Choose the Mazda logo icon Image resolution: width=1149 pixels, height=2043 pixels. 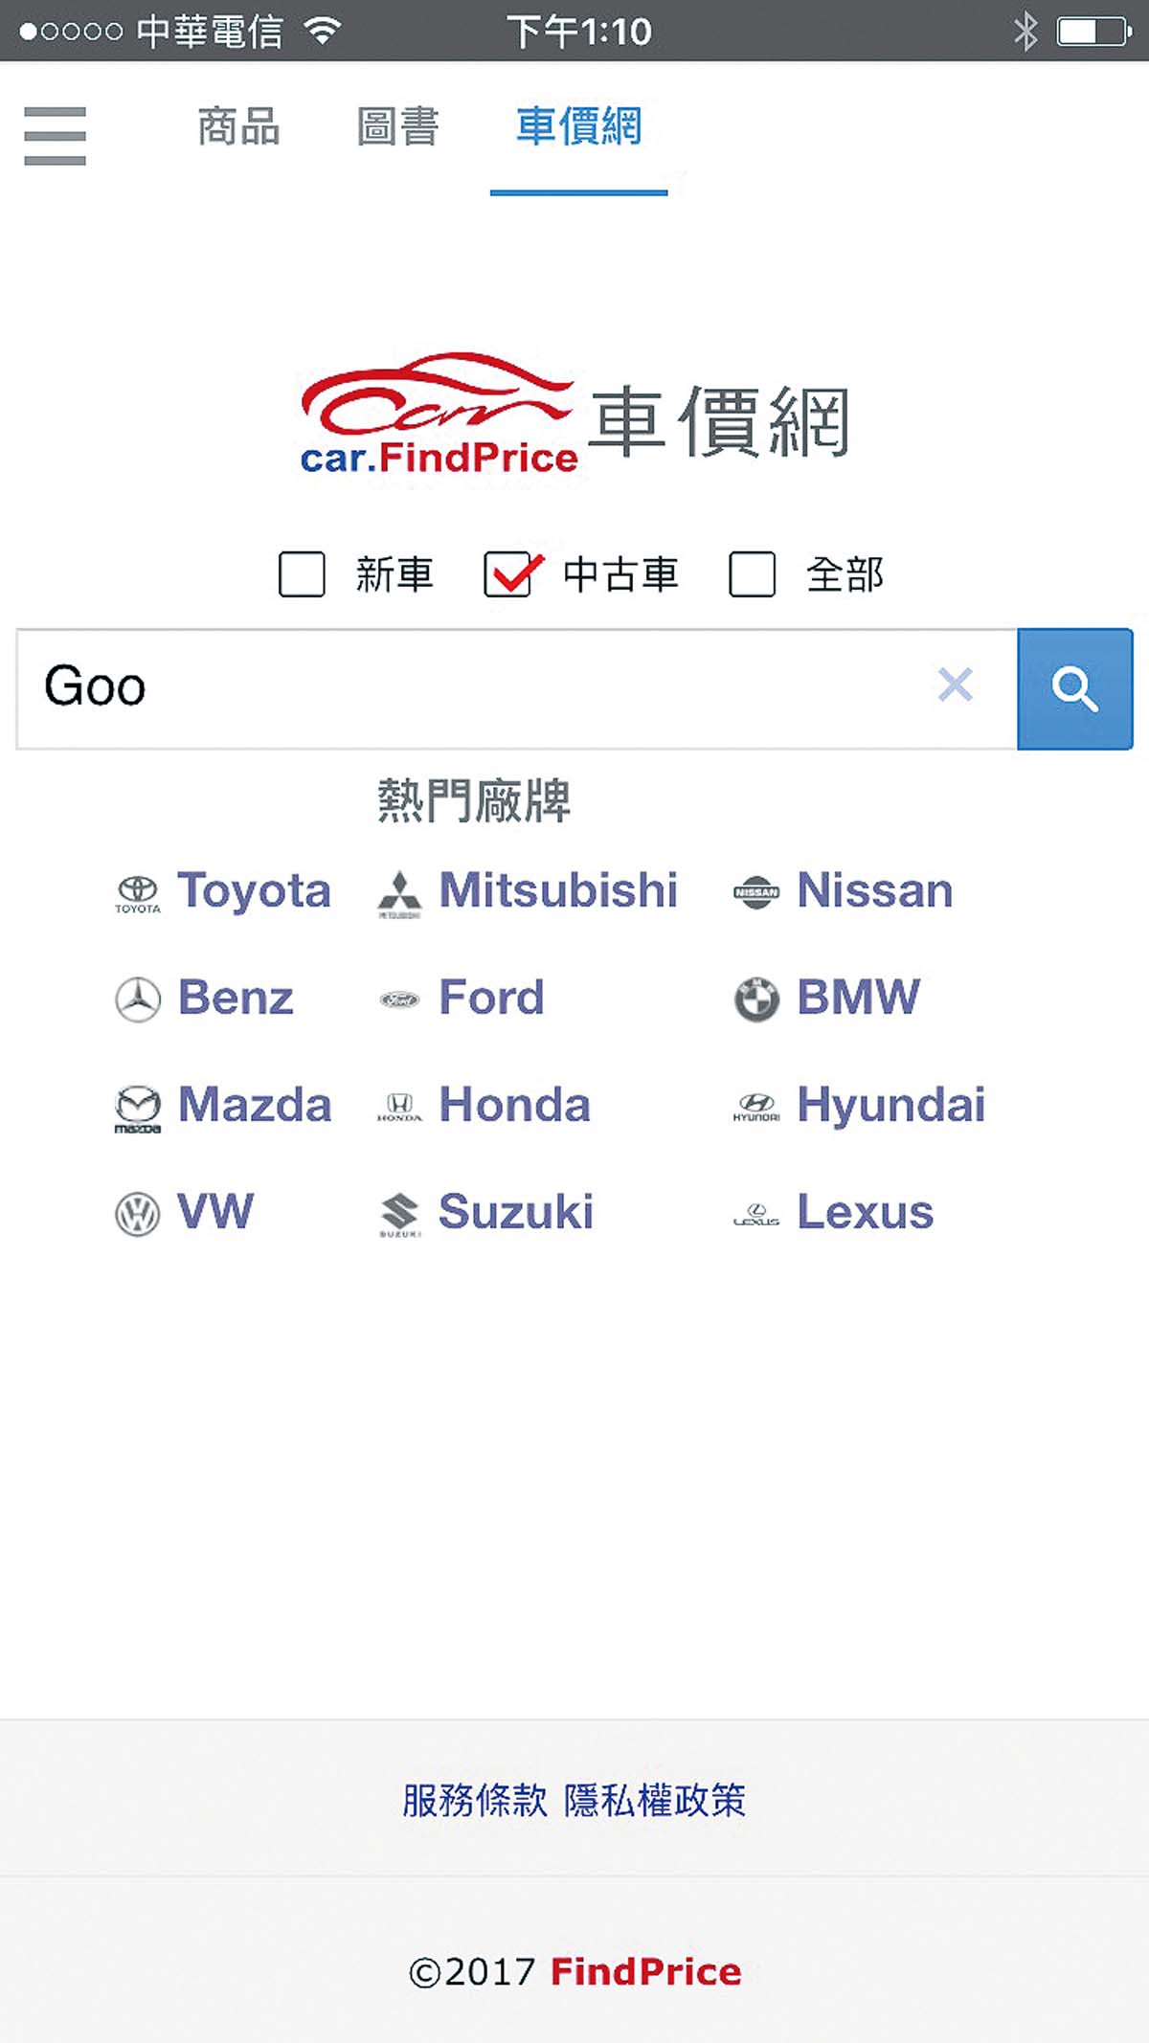coord(138,1107)
